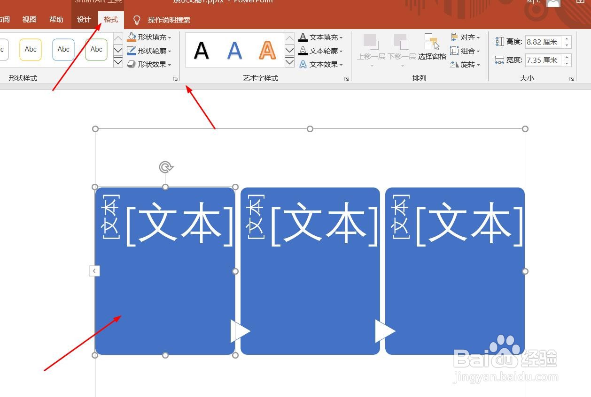Expand the WordArt styles gallery
This screenshot has width=591, height=397.
click(290, 62)
